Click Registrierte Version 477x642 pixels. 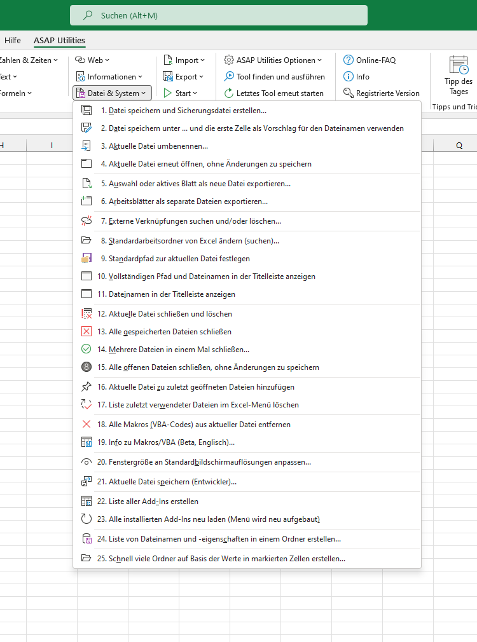pos(382,93)
